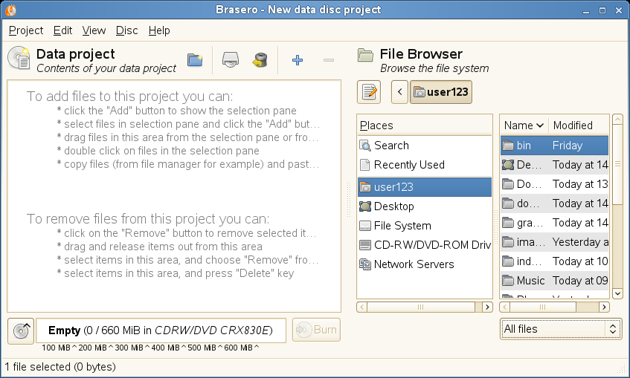This screenshot has width=630, height=378.
Task: Click the Search magnifier icon in Places
Action: [x=364, y=146]
